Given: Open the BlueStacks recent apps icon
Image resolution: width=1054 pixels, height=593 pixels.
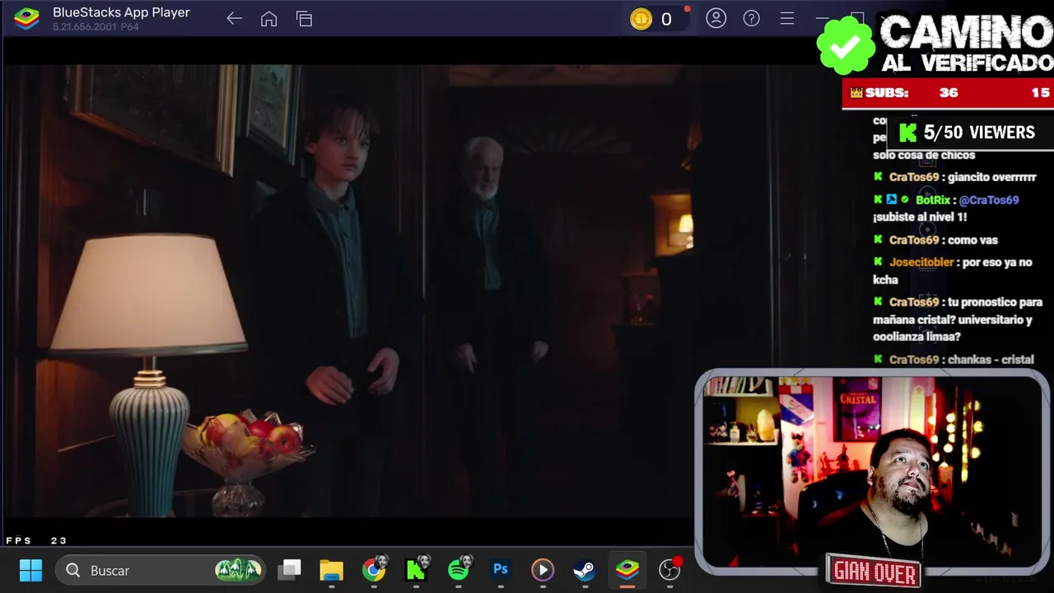Looking at the screenshot, I should pos(304,19).
